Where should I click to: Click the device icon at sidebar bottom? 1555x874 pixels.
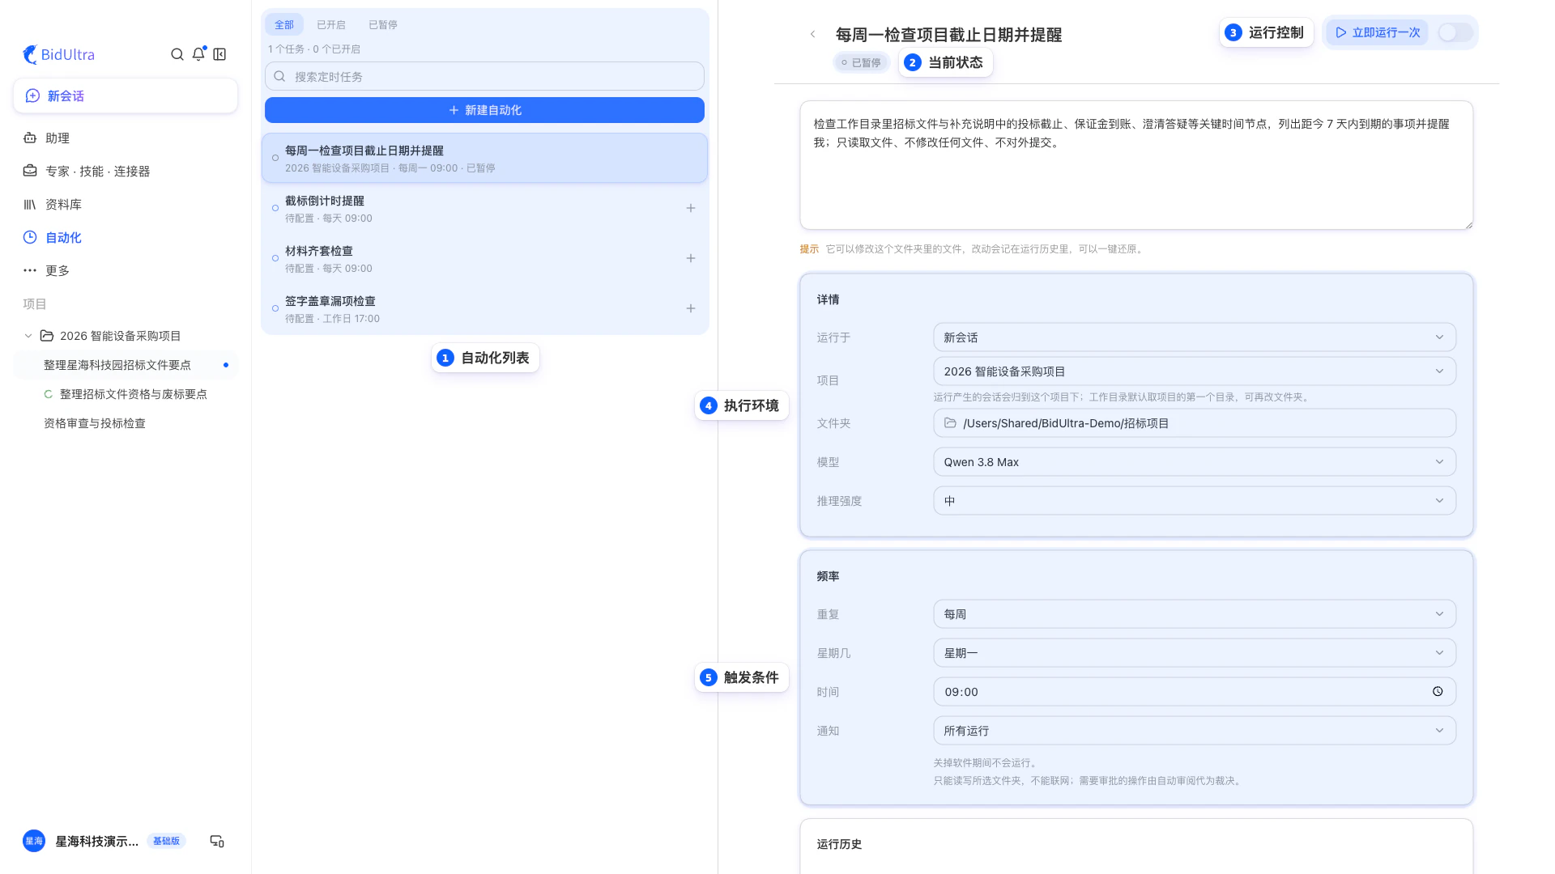tap(217, 842)
